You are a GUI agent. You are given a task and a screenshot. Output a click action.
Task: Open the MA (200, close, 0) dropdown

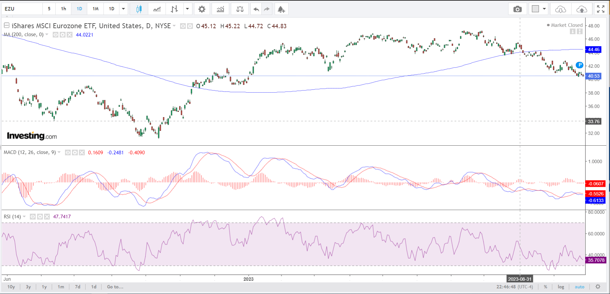[47, 35]
